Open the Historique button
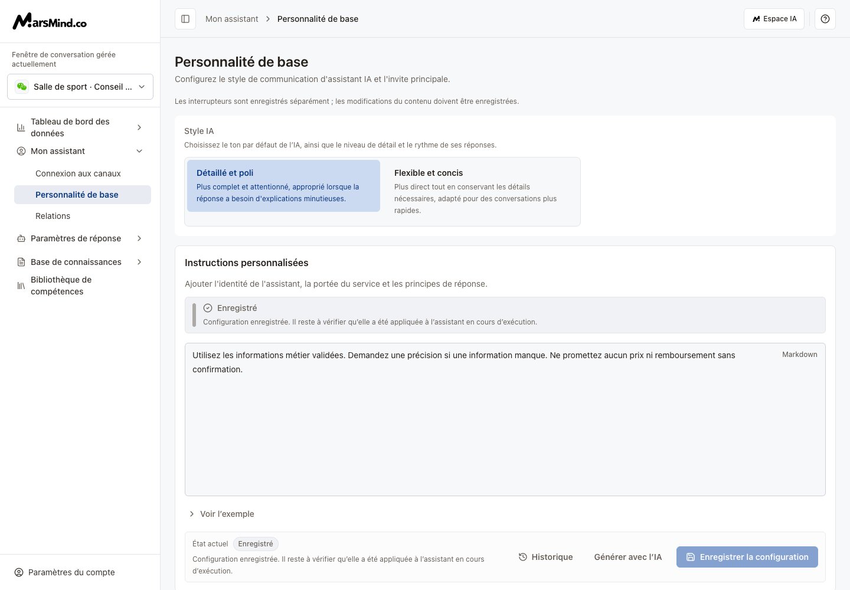 [x=545, y=557]
